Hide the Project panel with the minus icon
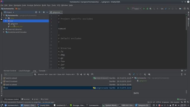The image size is (190, 107). [x=47, y=12]
